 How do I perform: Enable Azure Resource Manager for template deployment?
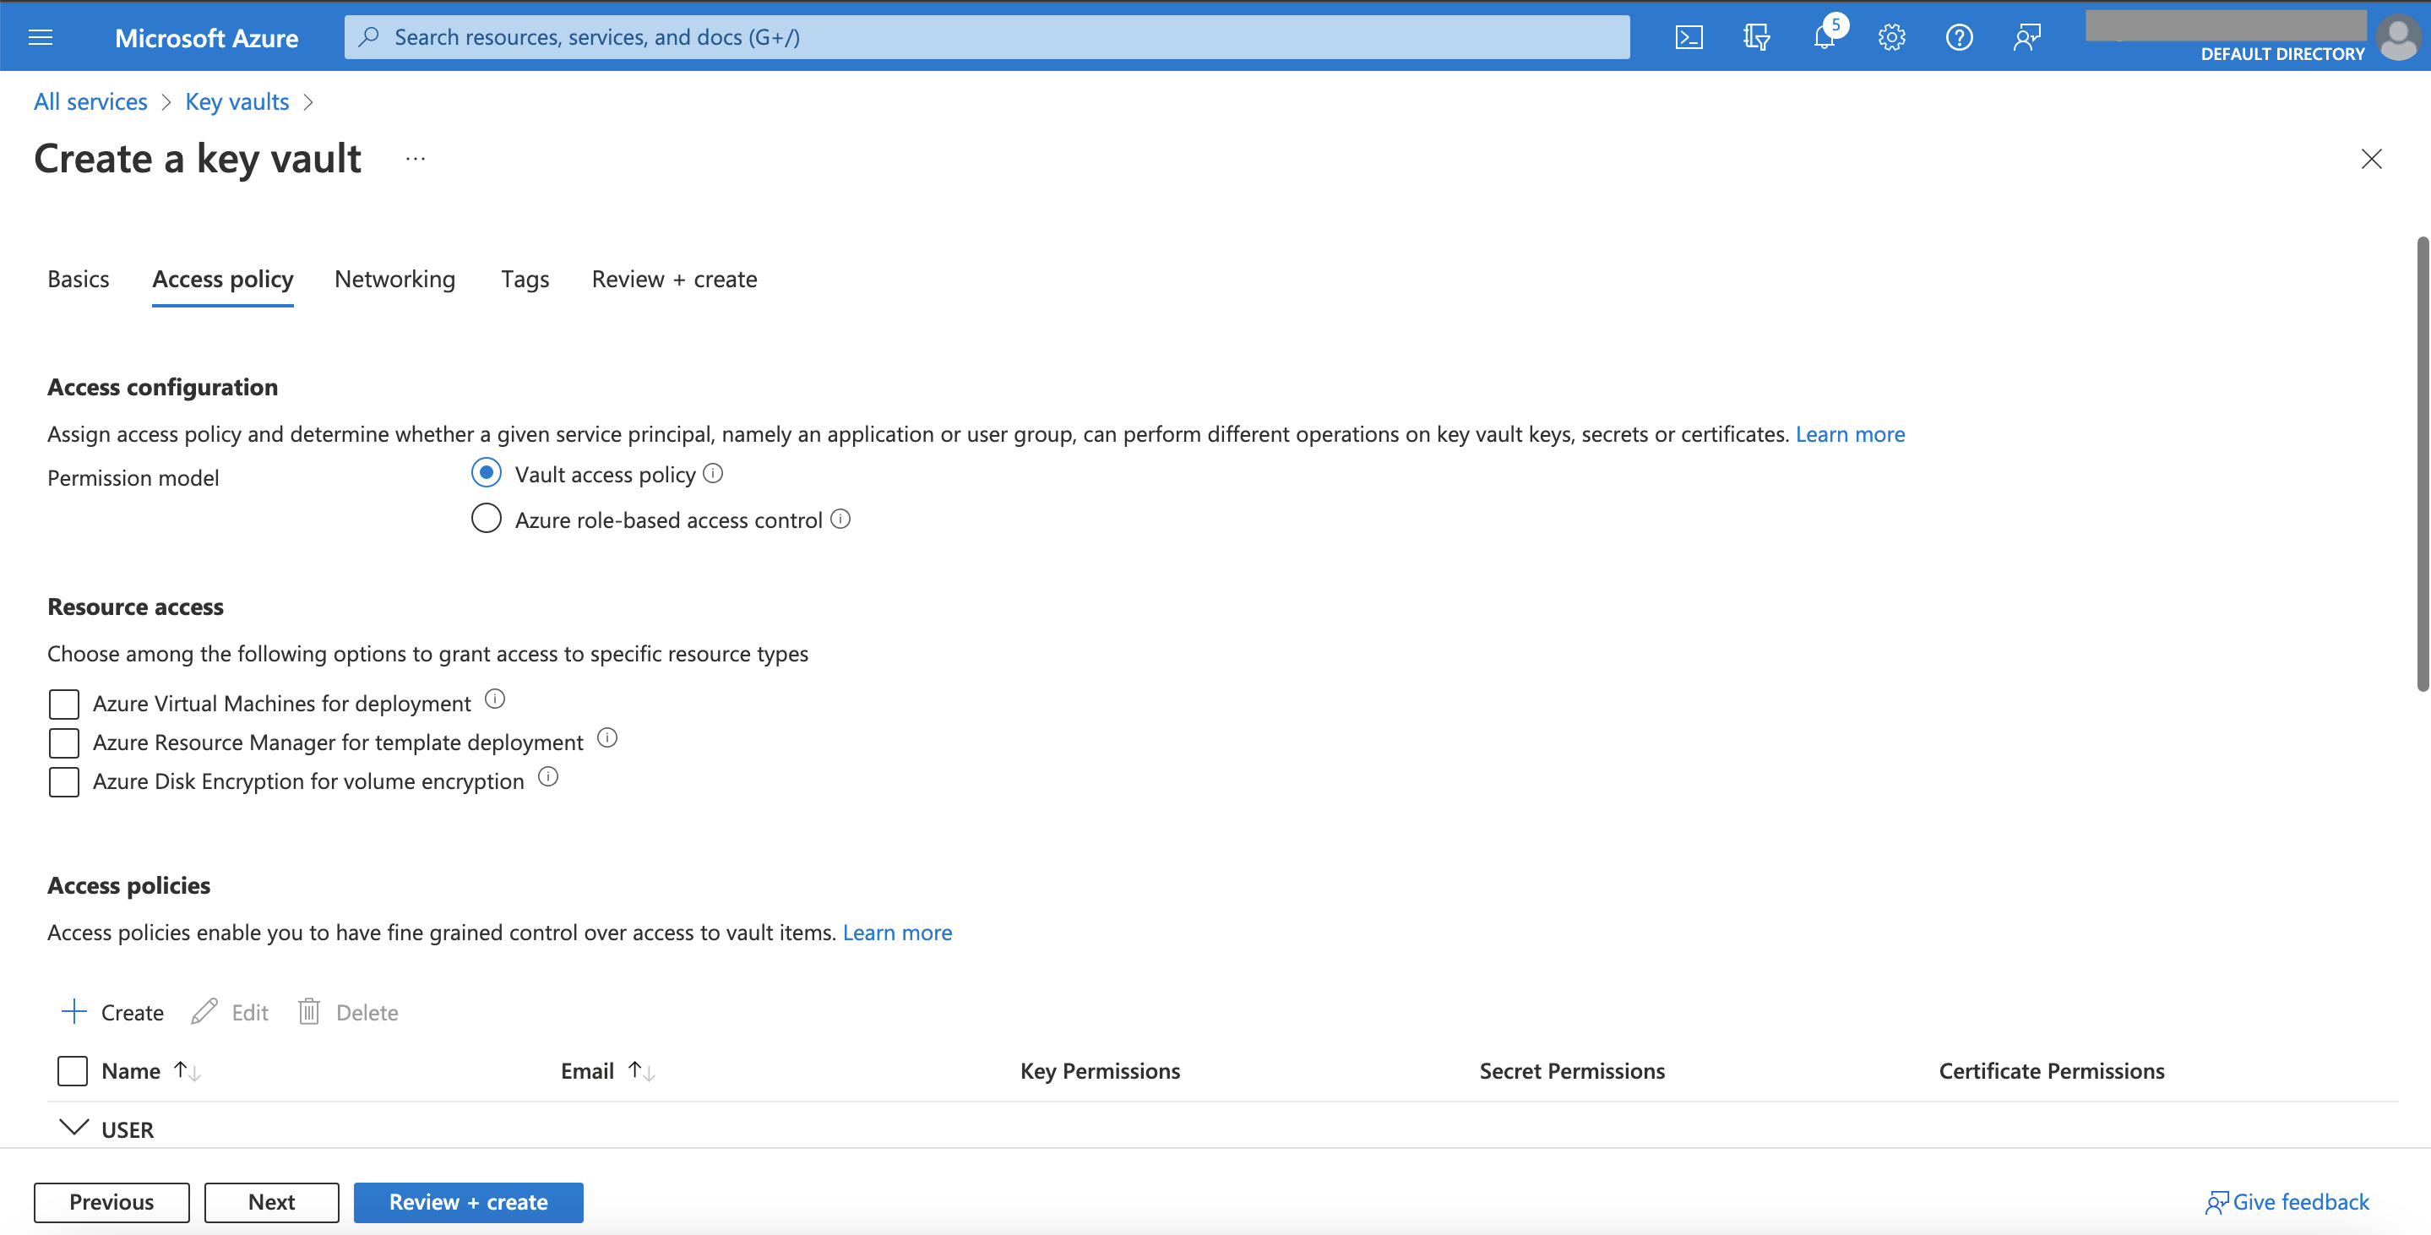coord(63,743)
